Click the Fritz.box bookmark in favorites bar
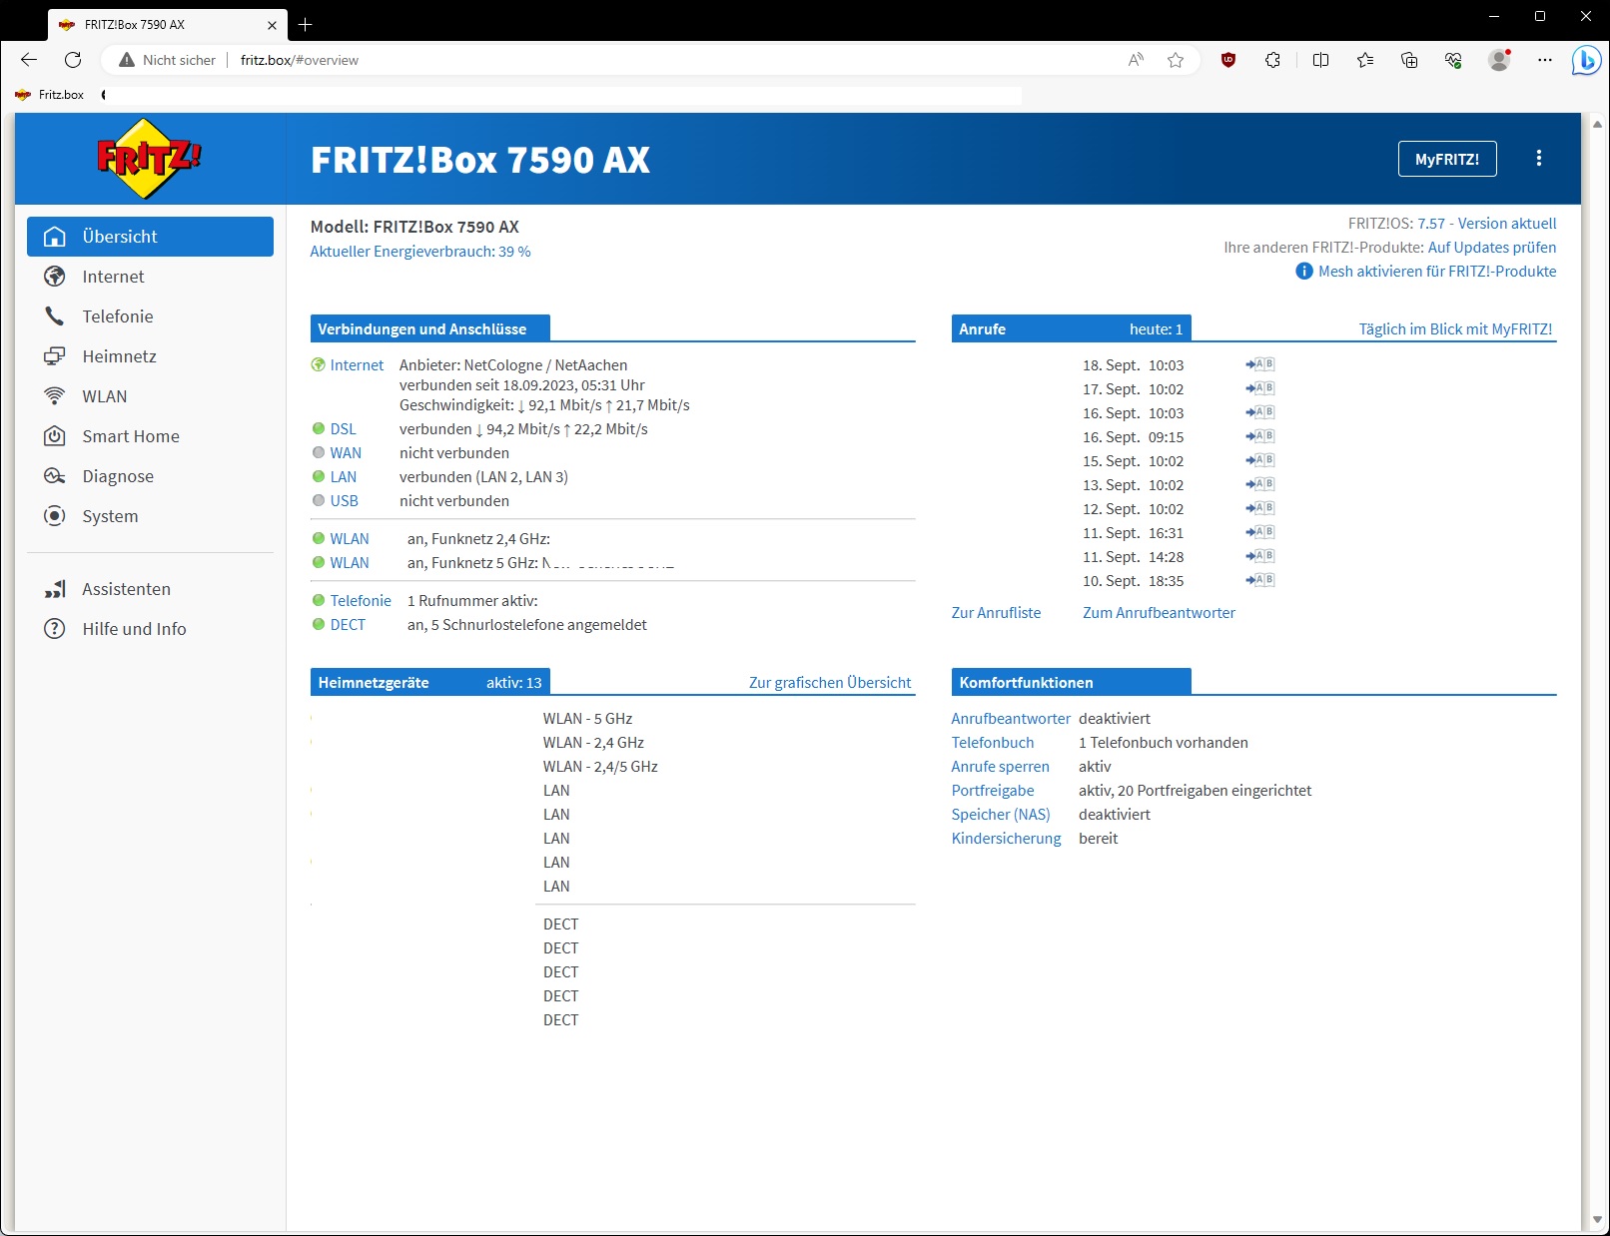Screen dimensions: 1610x1236 click(x=50, y=95)
